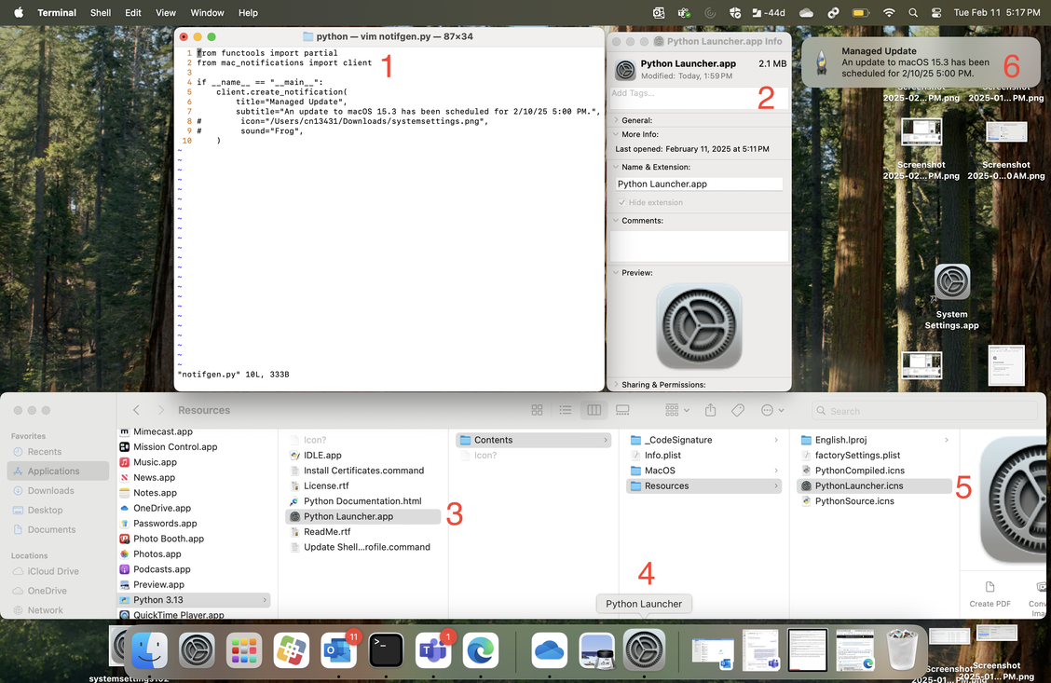This screenshot has width=1051, height=683.
Task: Select Downloads in Finder sidebar
Action: coord(59,491)
